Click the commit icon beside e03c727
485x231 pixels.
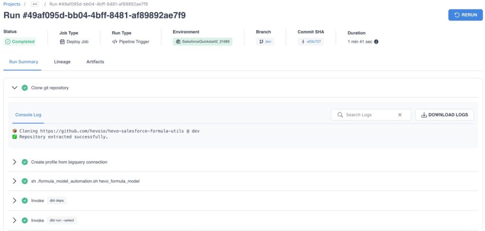click(303, 42)
